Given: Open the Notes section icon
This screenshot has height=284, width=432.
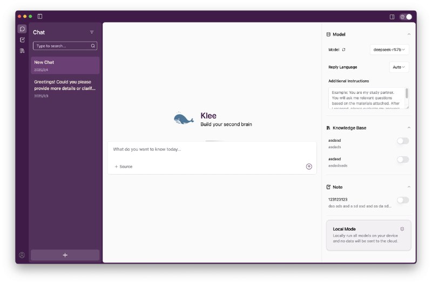Looking at the screenshot, I should [22, 40].
